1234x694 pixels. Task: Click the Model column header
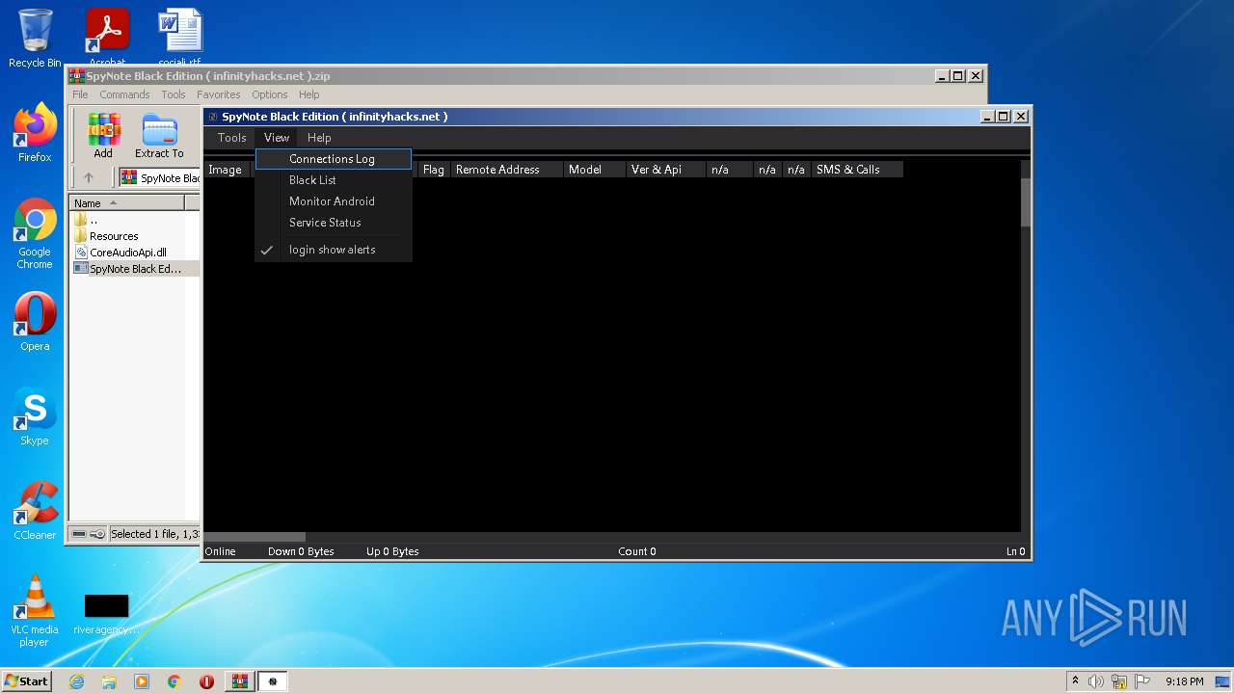click(x=595, y=170)
